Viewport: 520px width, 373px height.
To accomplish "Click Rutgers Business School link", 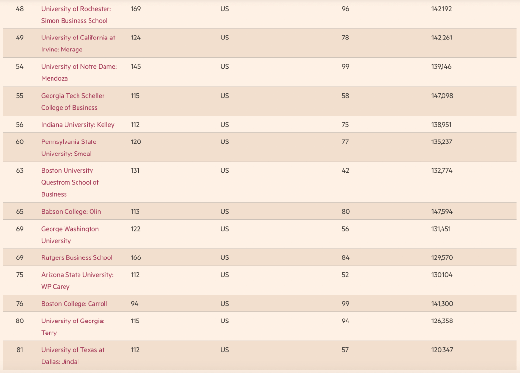I will pyautogui.click(x=77, y=257).
